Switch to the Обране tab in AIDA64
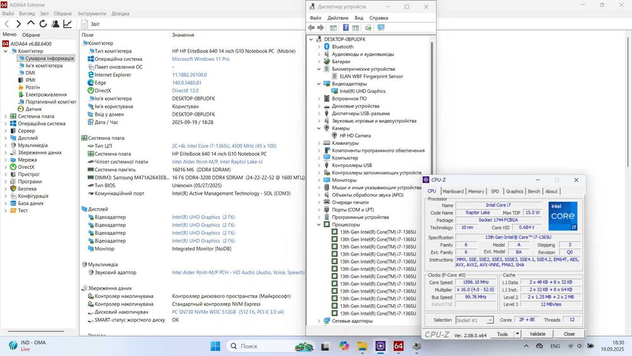This screenshot has width=632, height=356. coord(31,35)
